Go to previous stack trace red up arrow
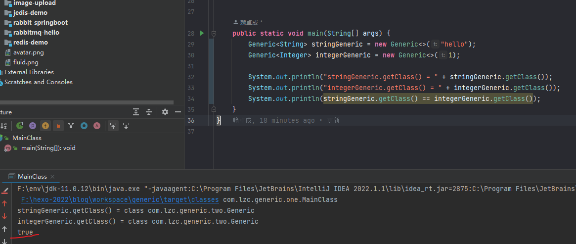576x244 pixels. coord(4,203)
